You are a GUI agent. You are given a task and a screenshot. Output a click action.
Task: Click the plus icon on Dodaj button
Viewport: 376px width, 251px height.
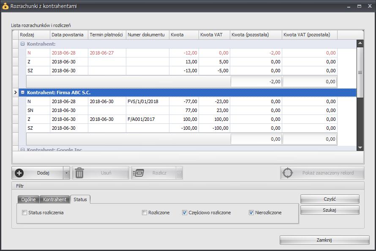pyautogui.click(x=19, y=173)
